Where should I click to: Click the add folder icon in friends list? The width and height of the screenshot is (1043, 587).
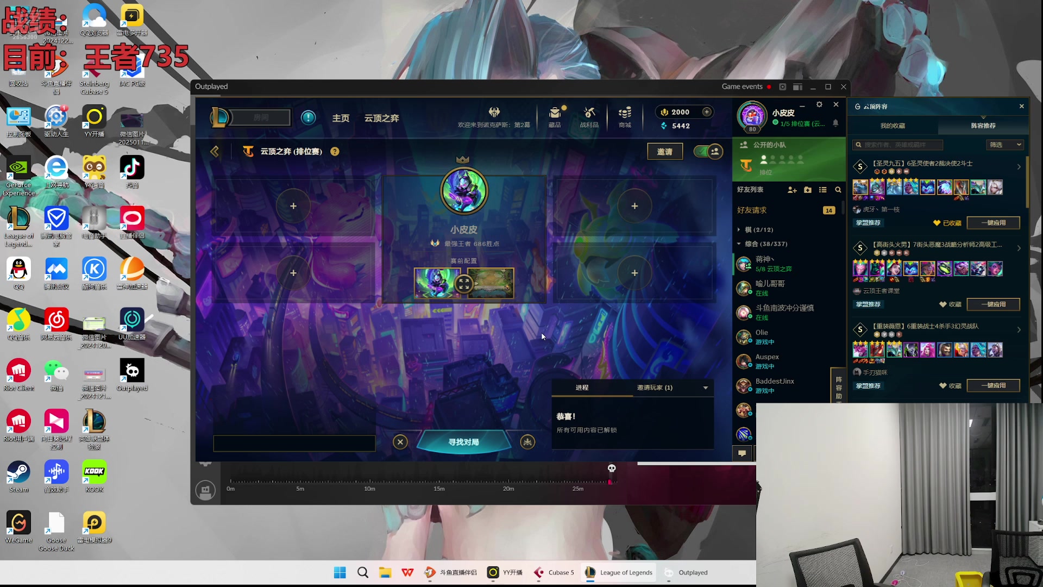pyautogui.click(x=808, y=190)
